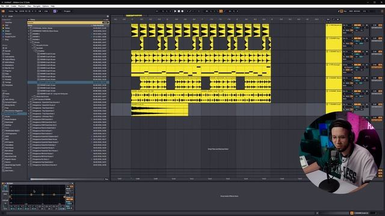Select the Purple Playlist collection

10,37
